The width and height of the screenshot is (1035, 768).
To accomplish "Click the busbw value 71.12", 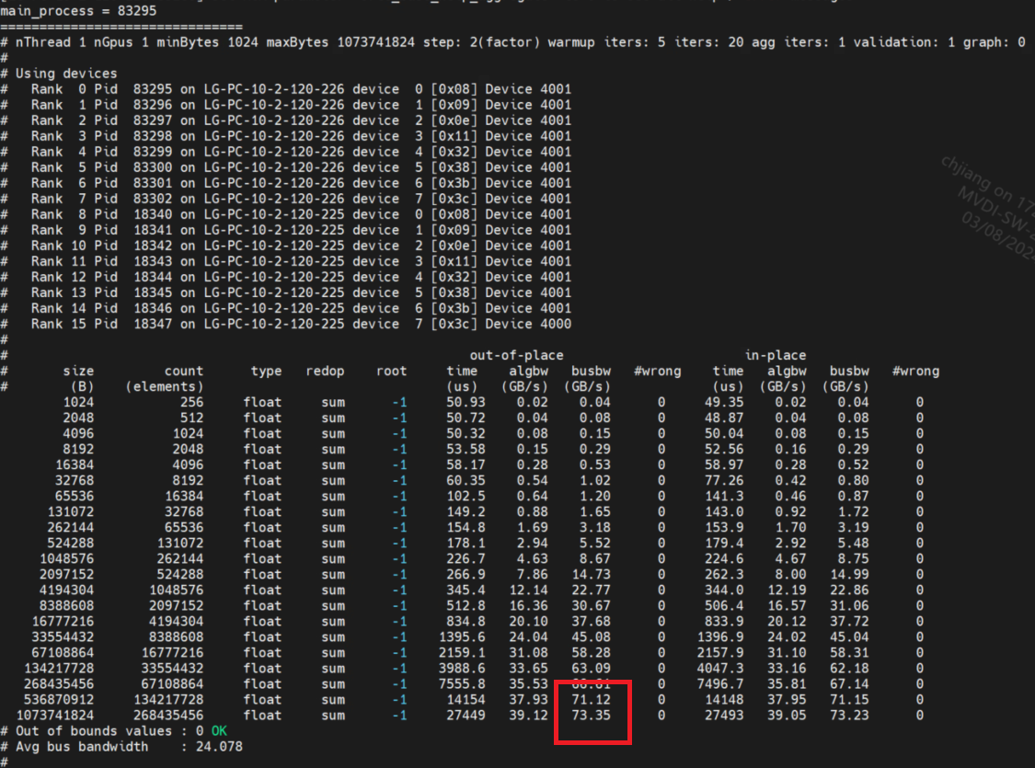I will pyautogui.click(x=591, y=699).
